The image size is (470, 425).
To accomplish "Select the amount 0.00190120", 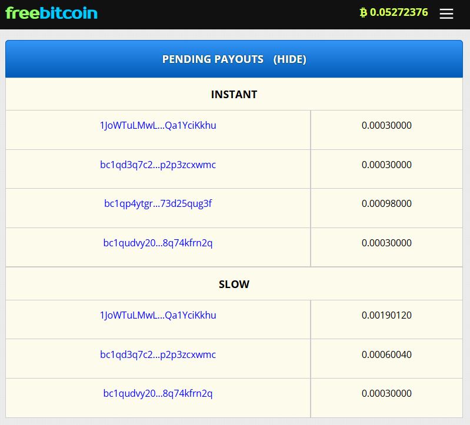I will (x=386, y=315).
